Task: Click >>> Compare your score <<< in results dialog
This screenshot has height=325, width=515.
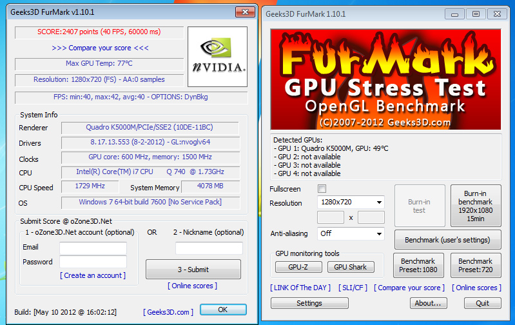Action: click(100, 48)
